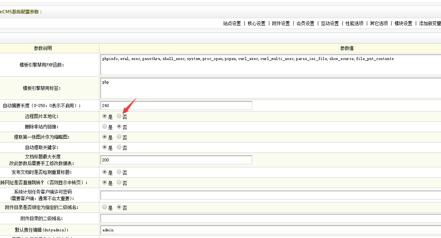Select 否 for 发布文档时是否检测重复标题
Viewport: 441px width, 238px height.
[119, 171]
